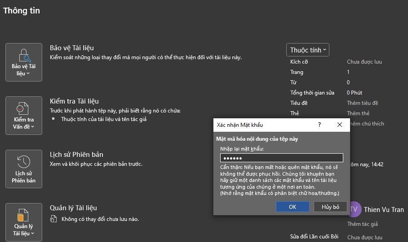
Task: Click the Kiểm tra Vấn đề document icon
Action: (23, 108)
